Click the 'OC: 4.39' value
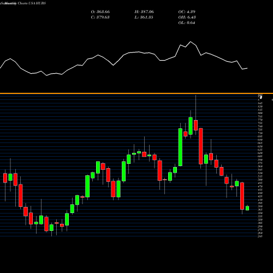Image resolution: width=273 pixels, height=273 pixels. coord(187,12)
